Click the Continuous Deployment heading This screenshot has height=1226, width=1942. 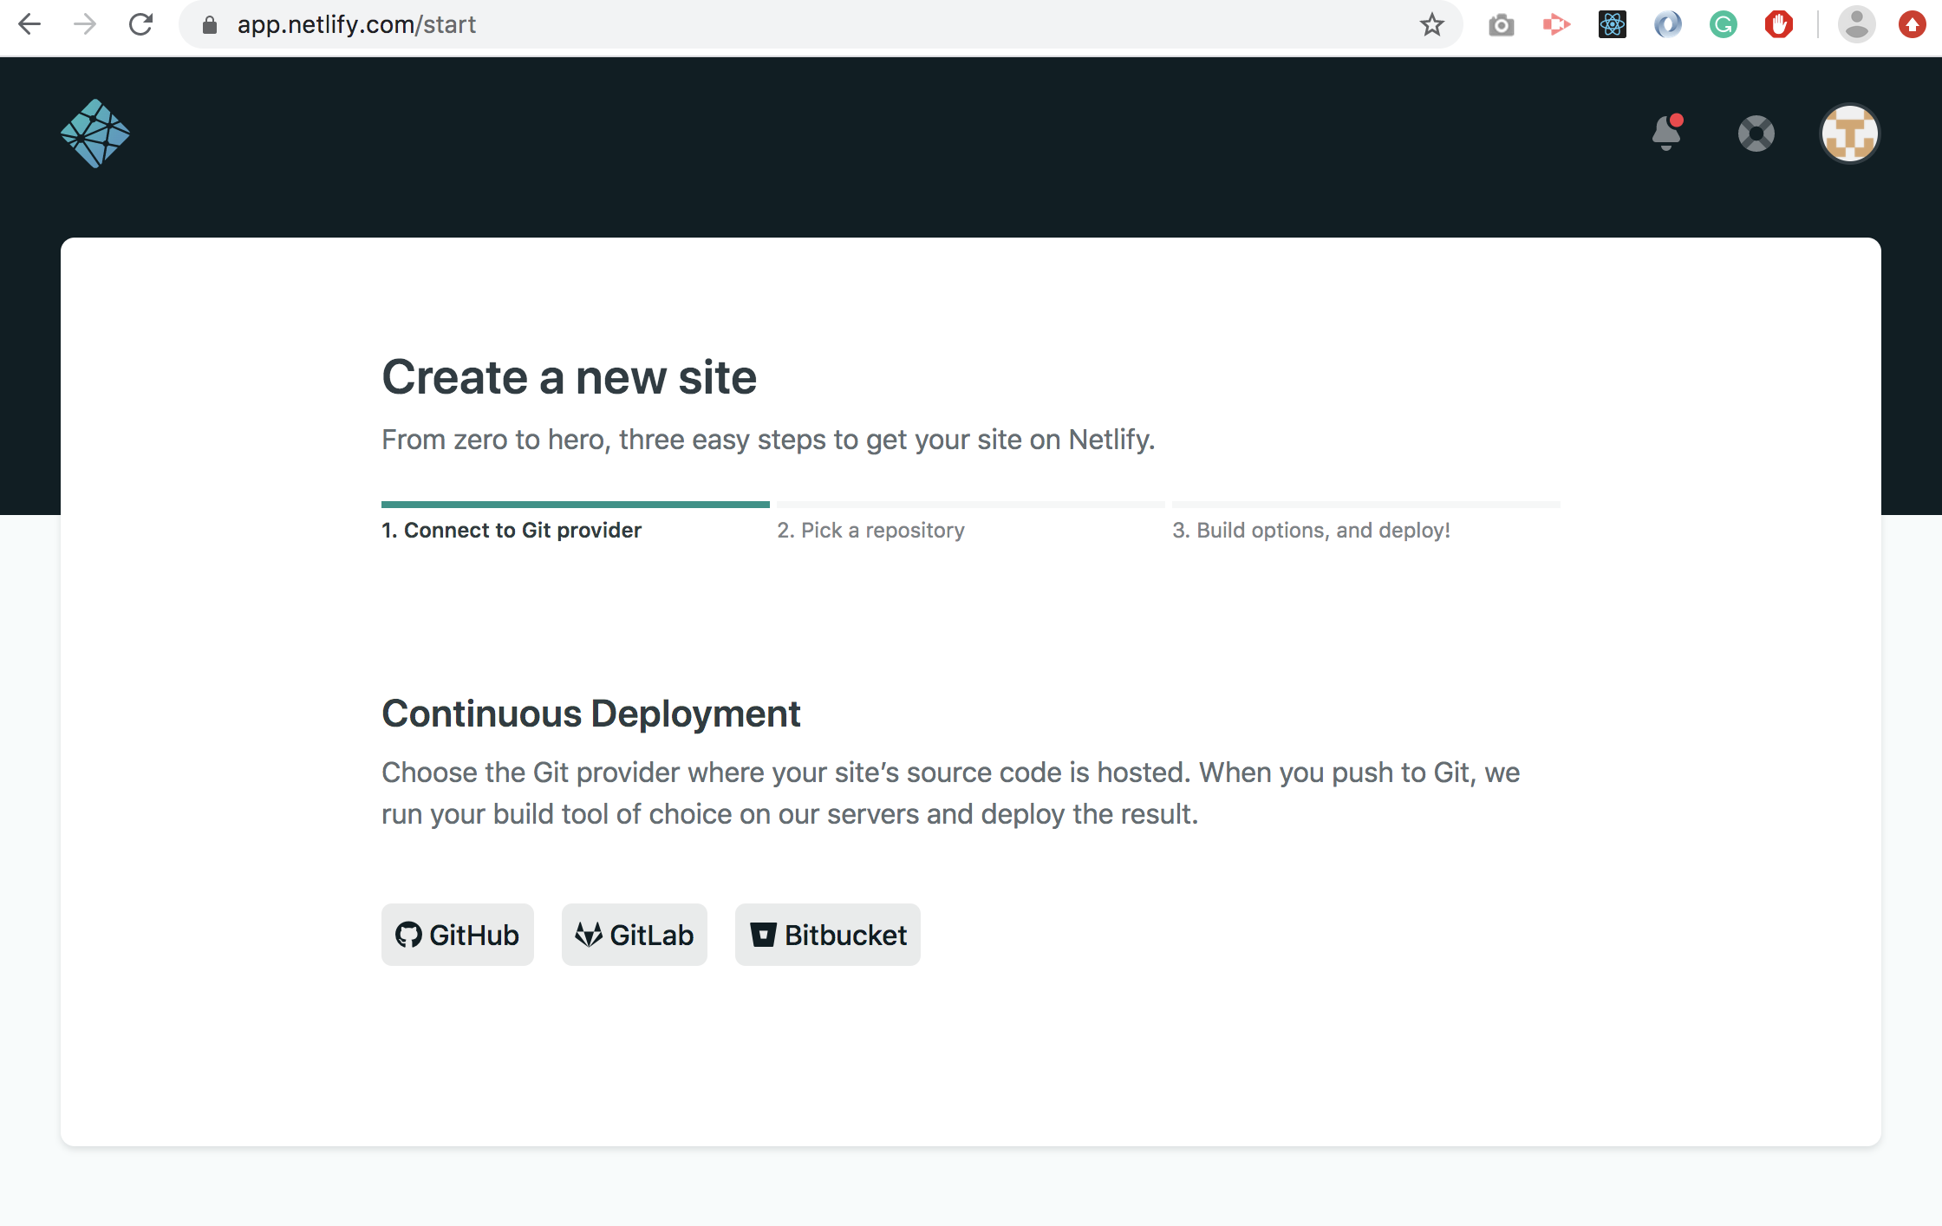tap(591, 714)
